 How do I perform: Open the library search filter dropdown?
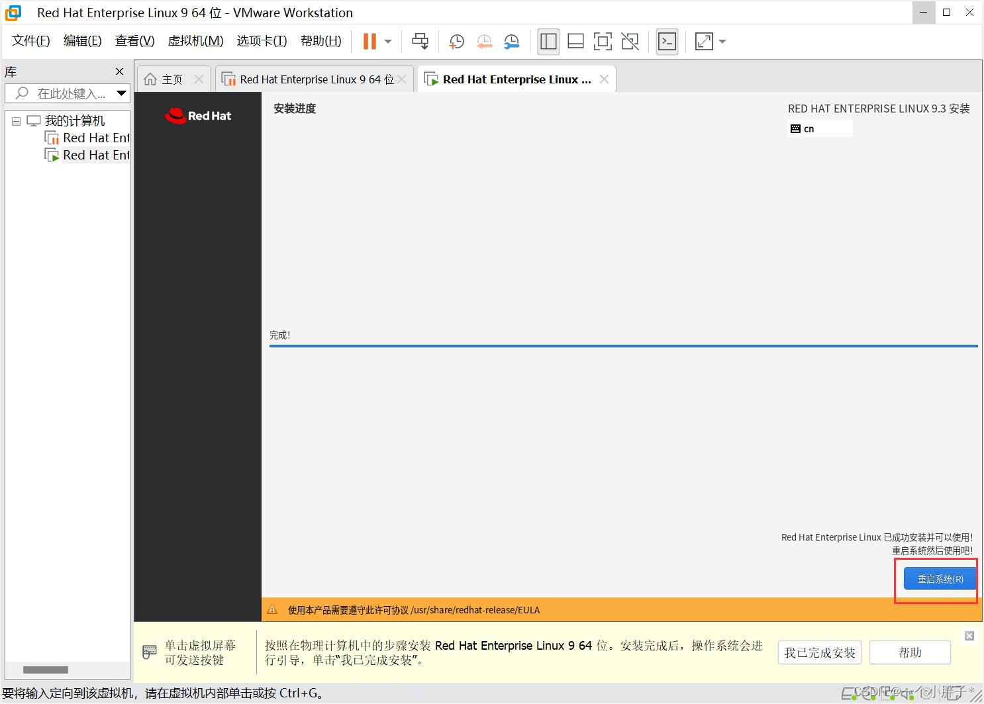[122, 93]
